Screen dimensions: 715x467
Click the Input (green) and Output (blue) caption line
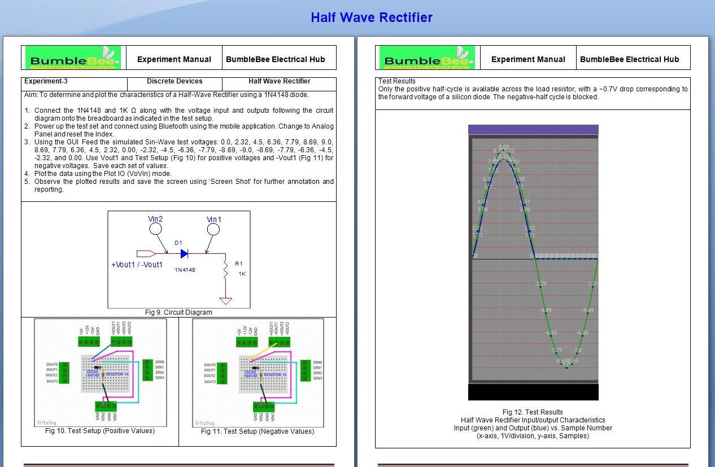533,428
